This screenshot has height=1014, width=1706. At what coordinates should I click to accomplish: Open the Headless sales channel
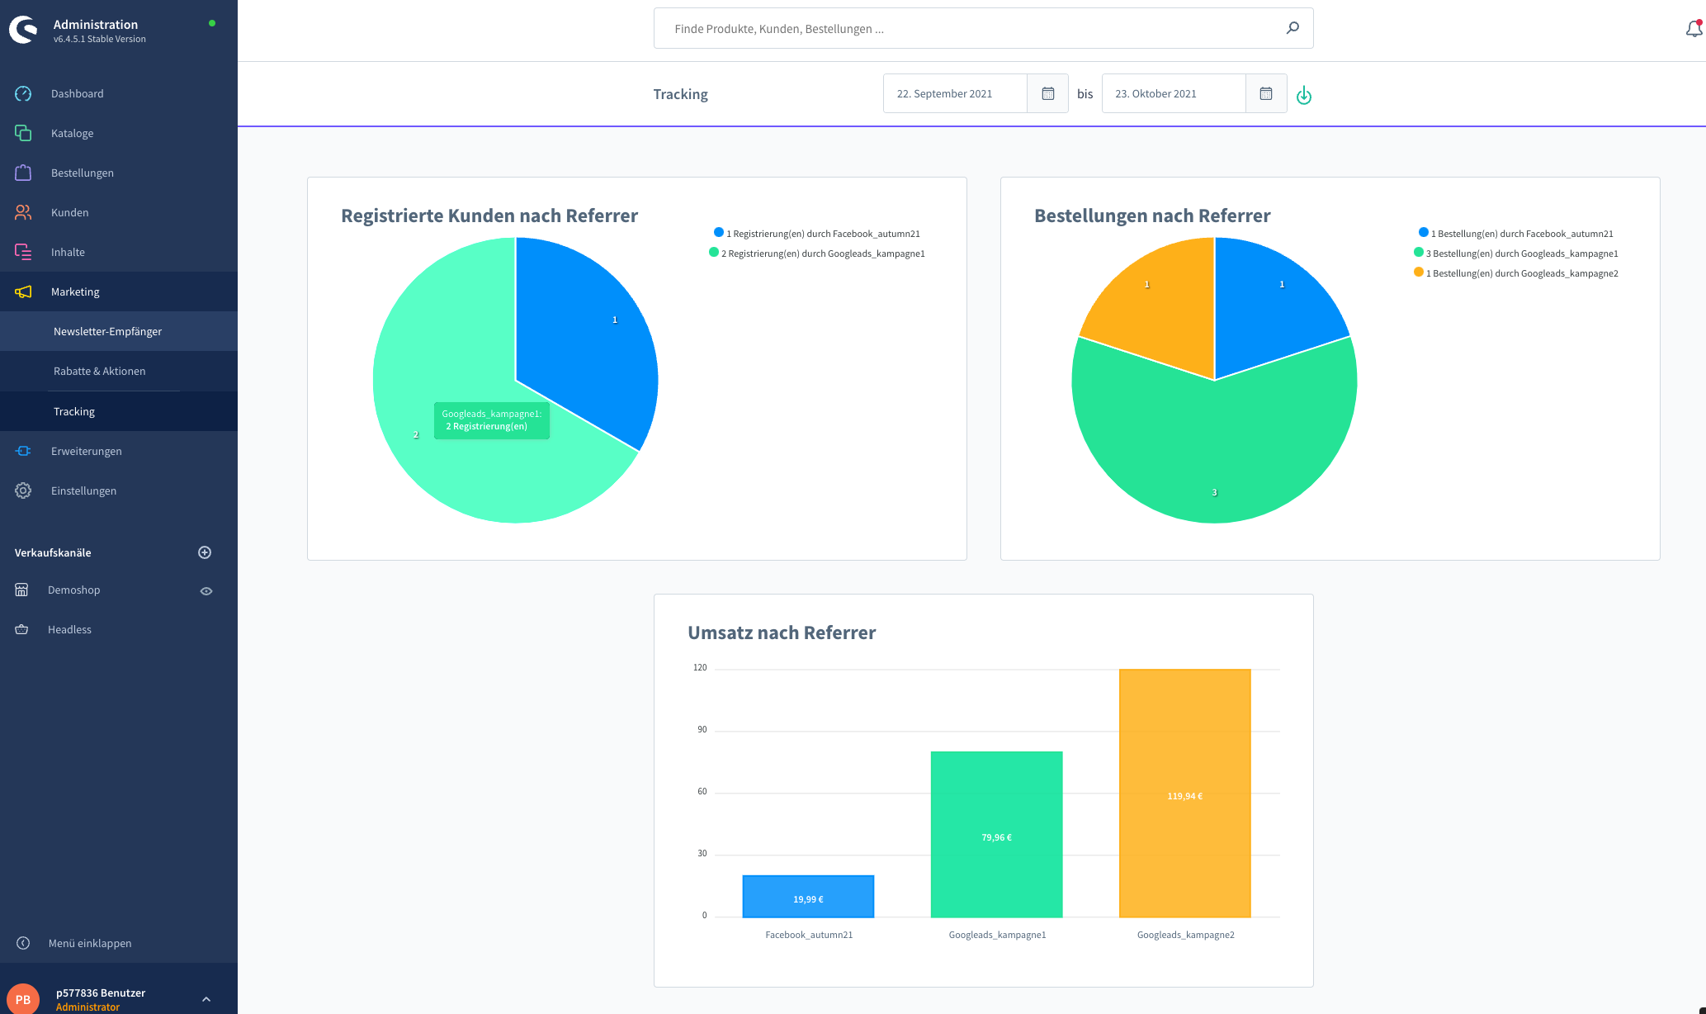(x=69, y=629)
